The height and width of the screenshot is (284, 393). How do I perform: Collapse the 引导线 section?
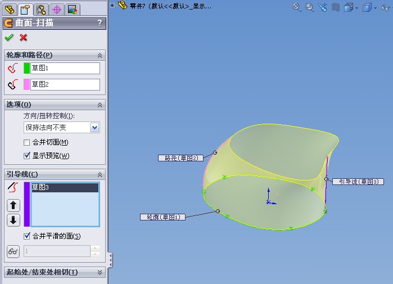coord(100,174)
